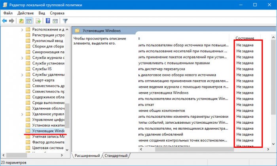Select the Учетная запись Ma folder
This screenshot has height=166, width=277.
pos(45,136)
